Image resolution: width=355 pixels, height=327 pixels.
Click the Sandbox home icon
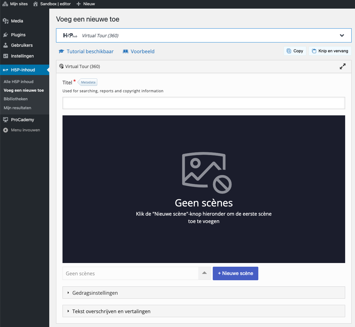[36, 4]
